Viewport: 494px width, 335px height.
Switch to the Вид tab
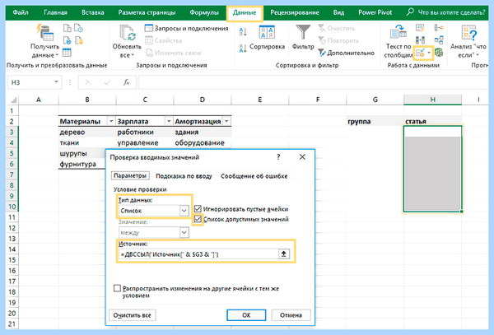(338, 12)
